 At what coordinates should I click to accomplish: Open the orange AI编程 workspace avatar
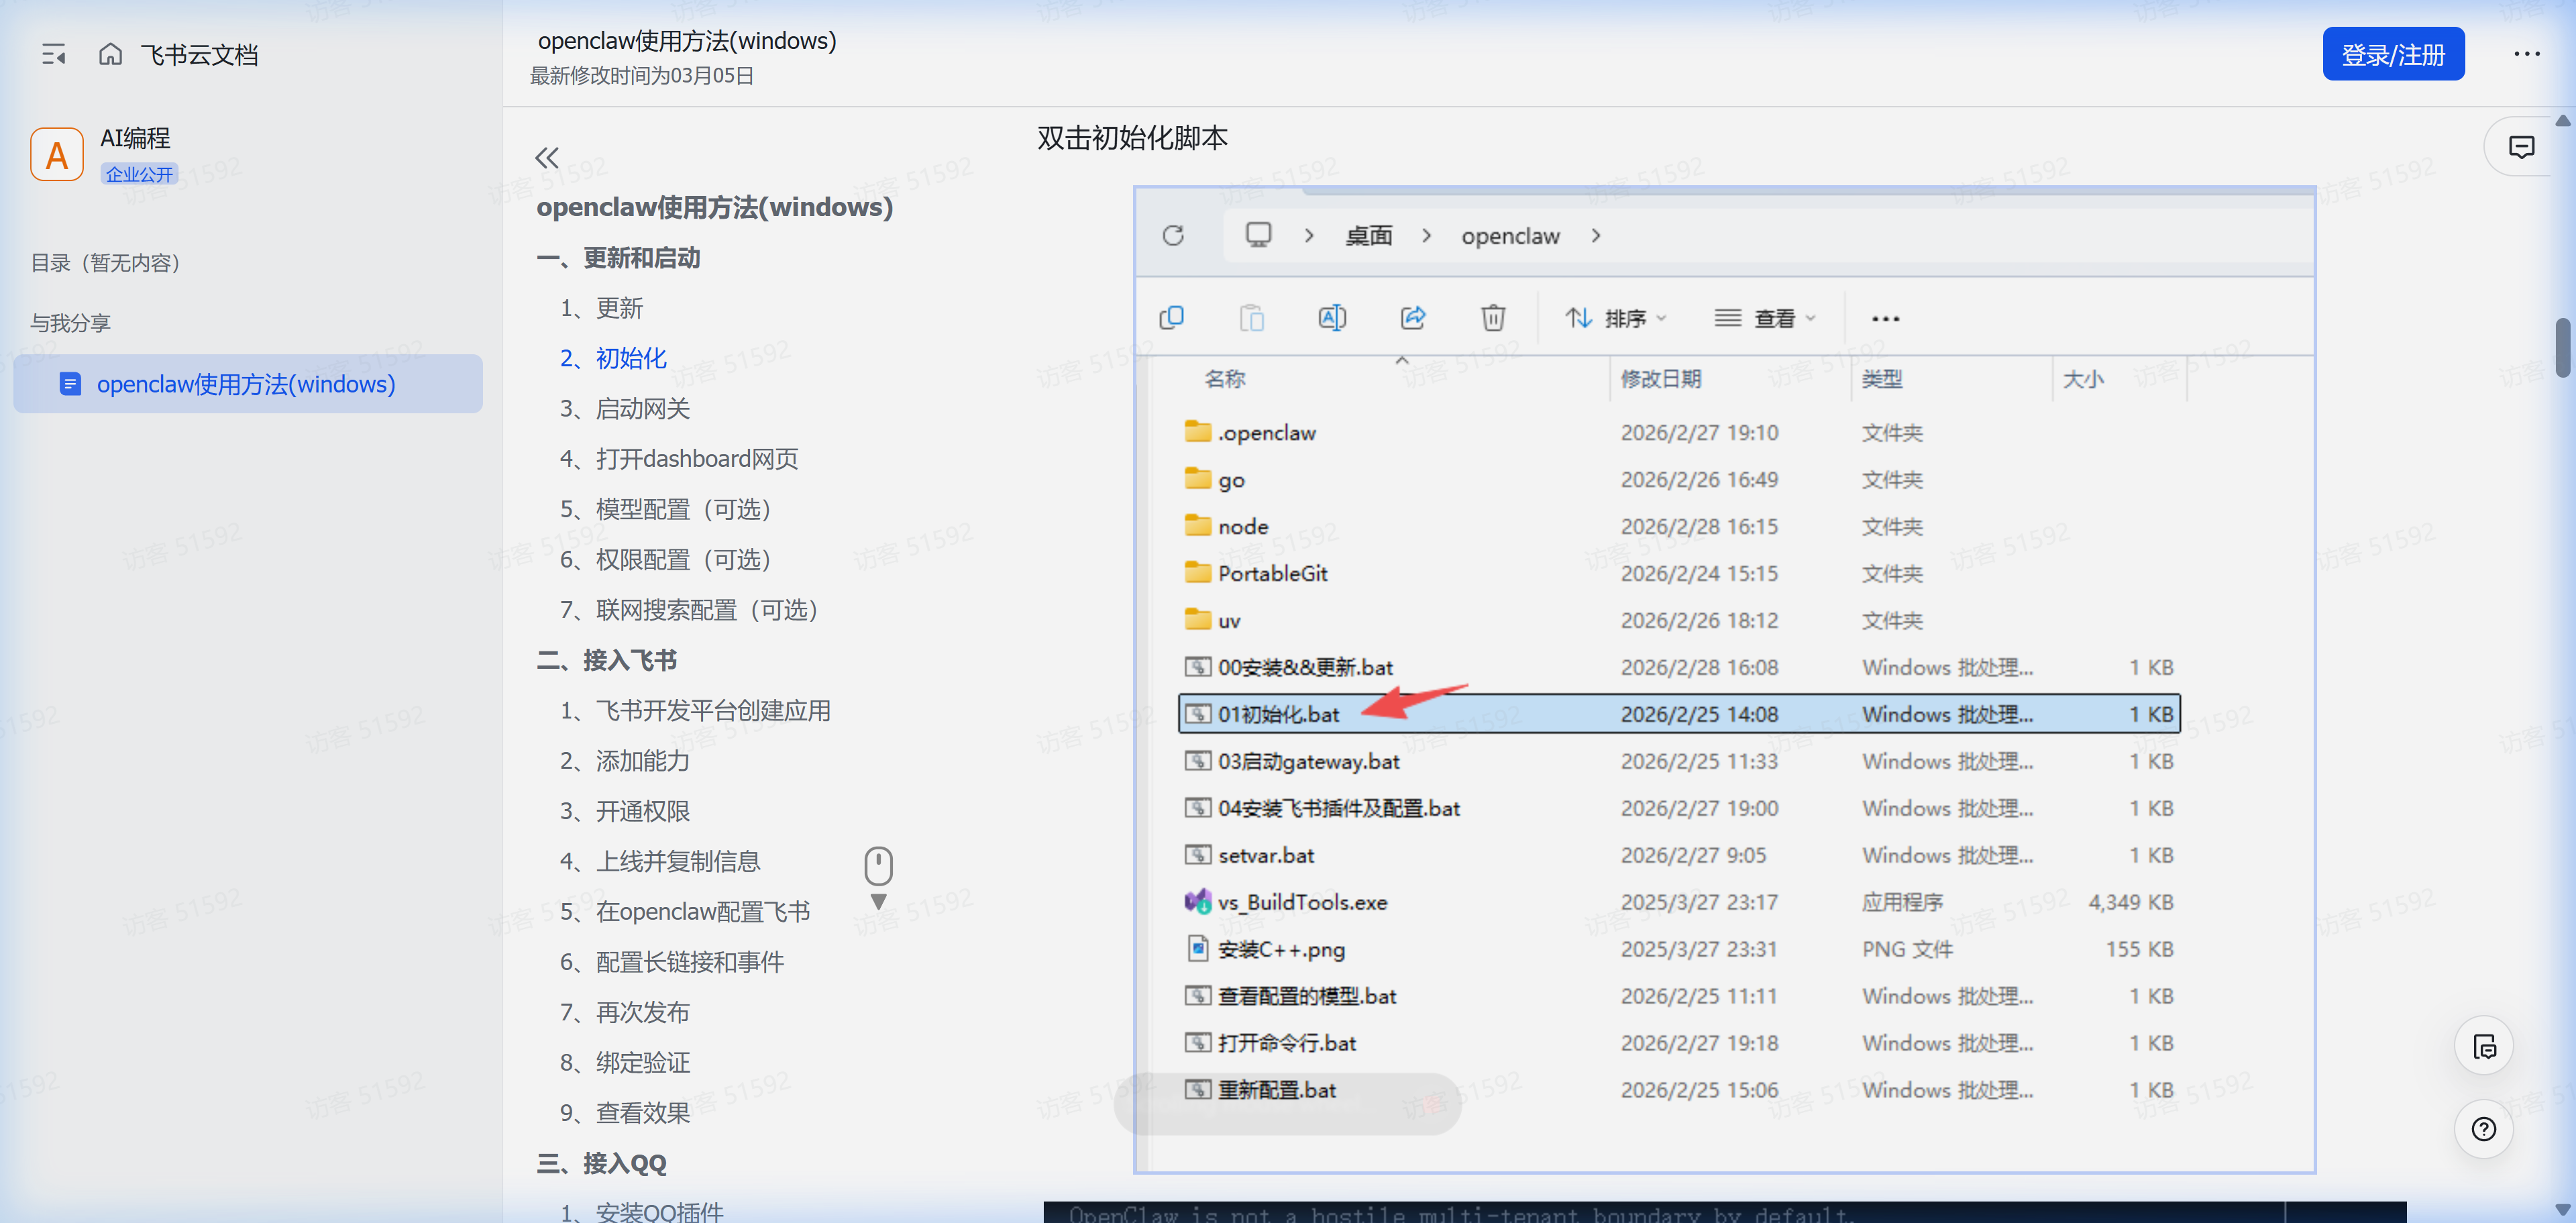[57, 154]
